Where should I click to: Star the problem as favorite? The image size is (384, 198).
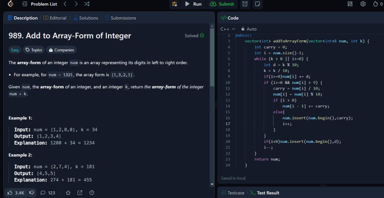click(68, 193)
